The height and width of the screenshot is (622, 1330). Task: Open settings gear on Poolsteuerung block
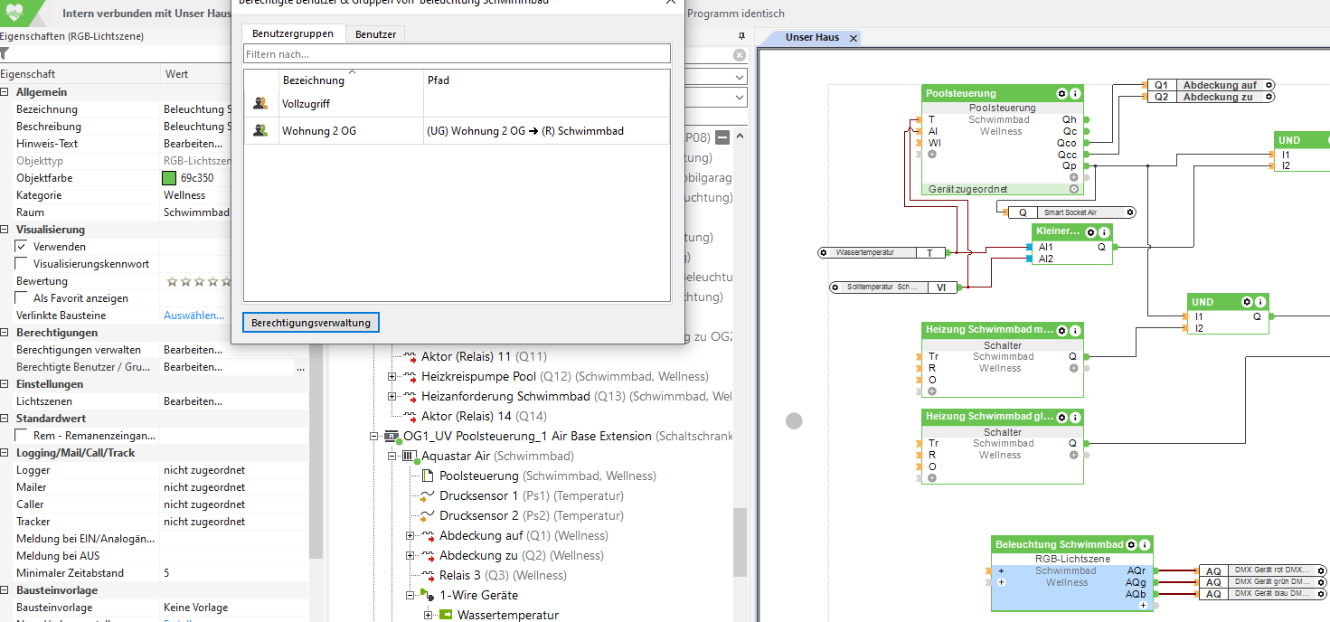point(1061,93)
